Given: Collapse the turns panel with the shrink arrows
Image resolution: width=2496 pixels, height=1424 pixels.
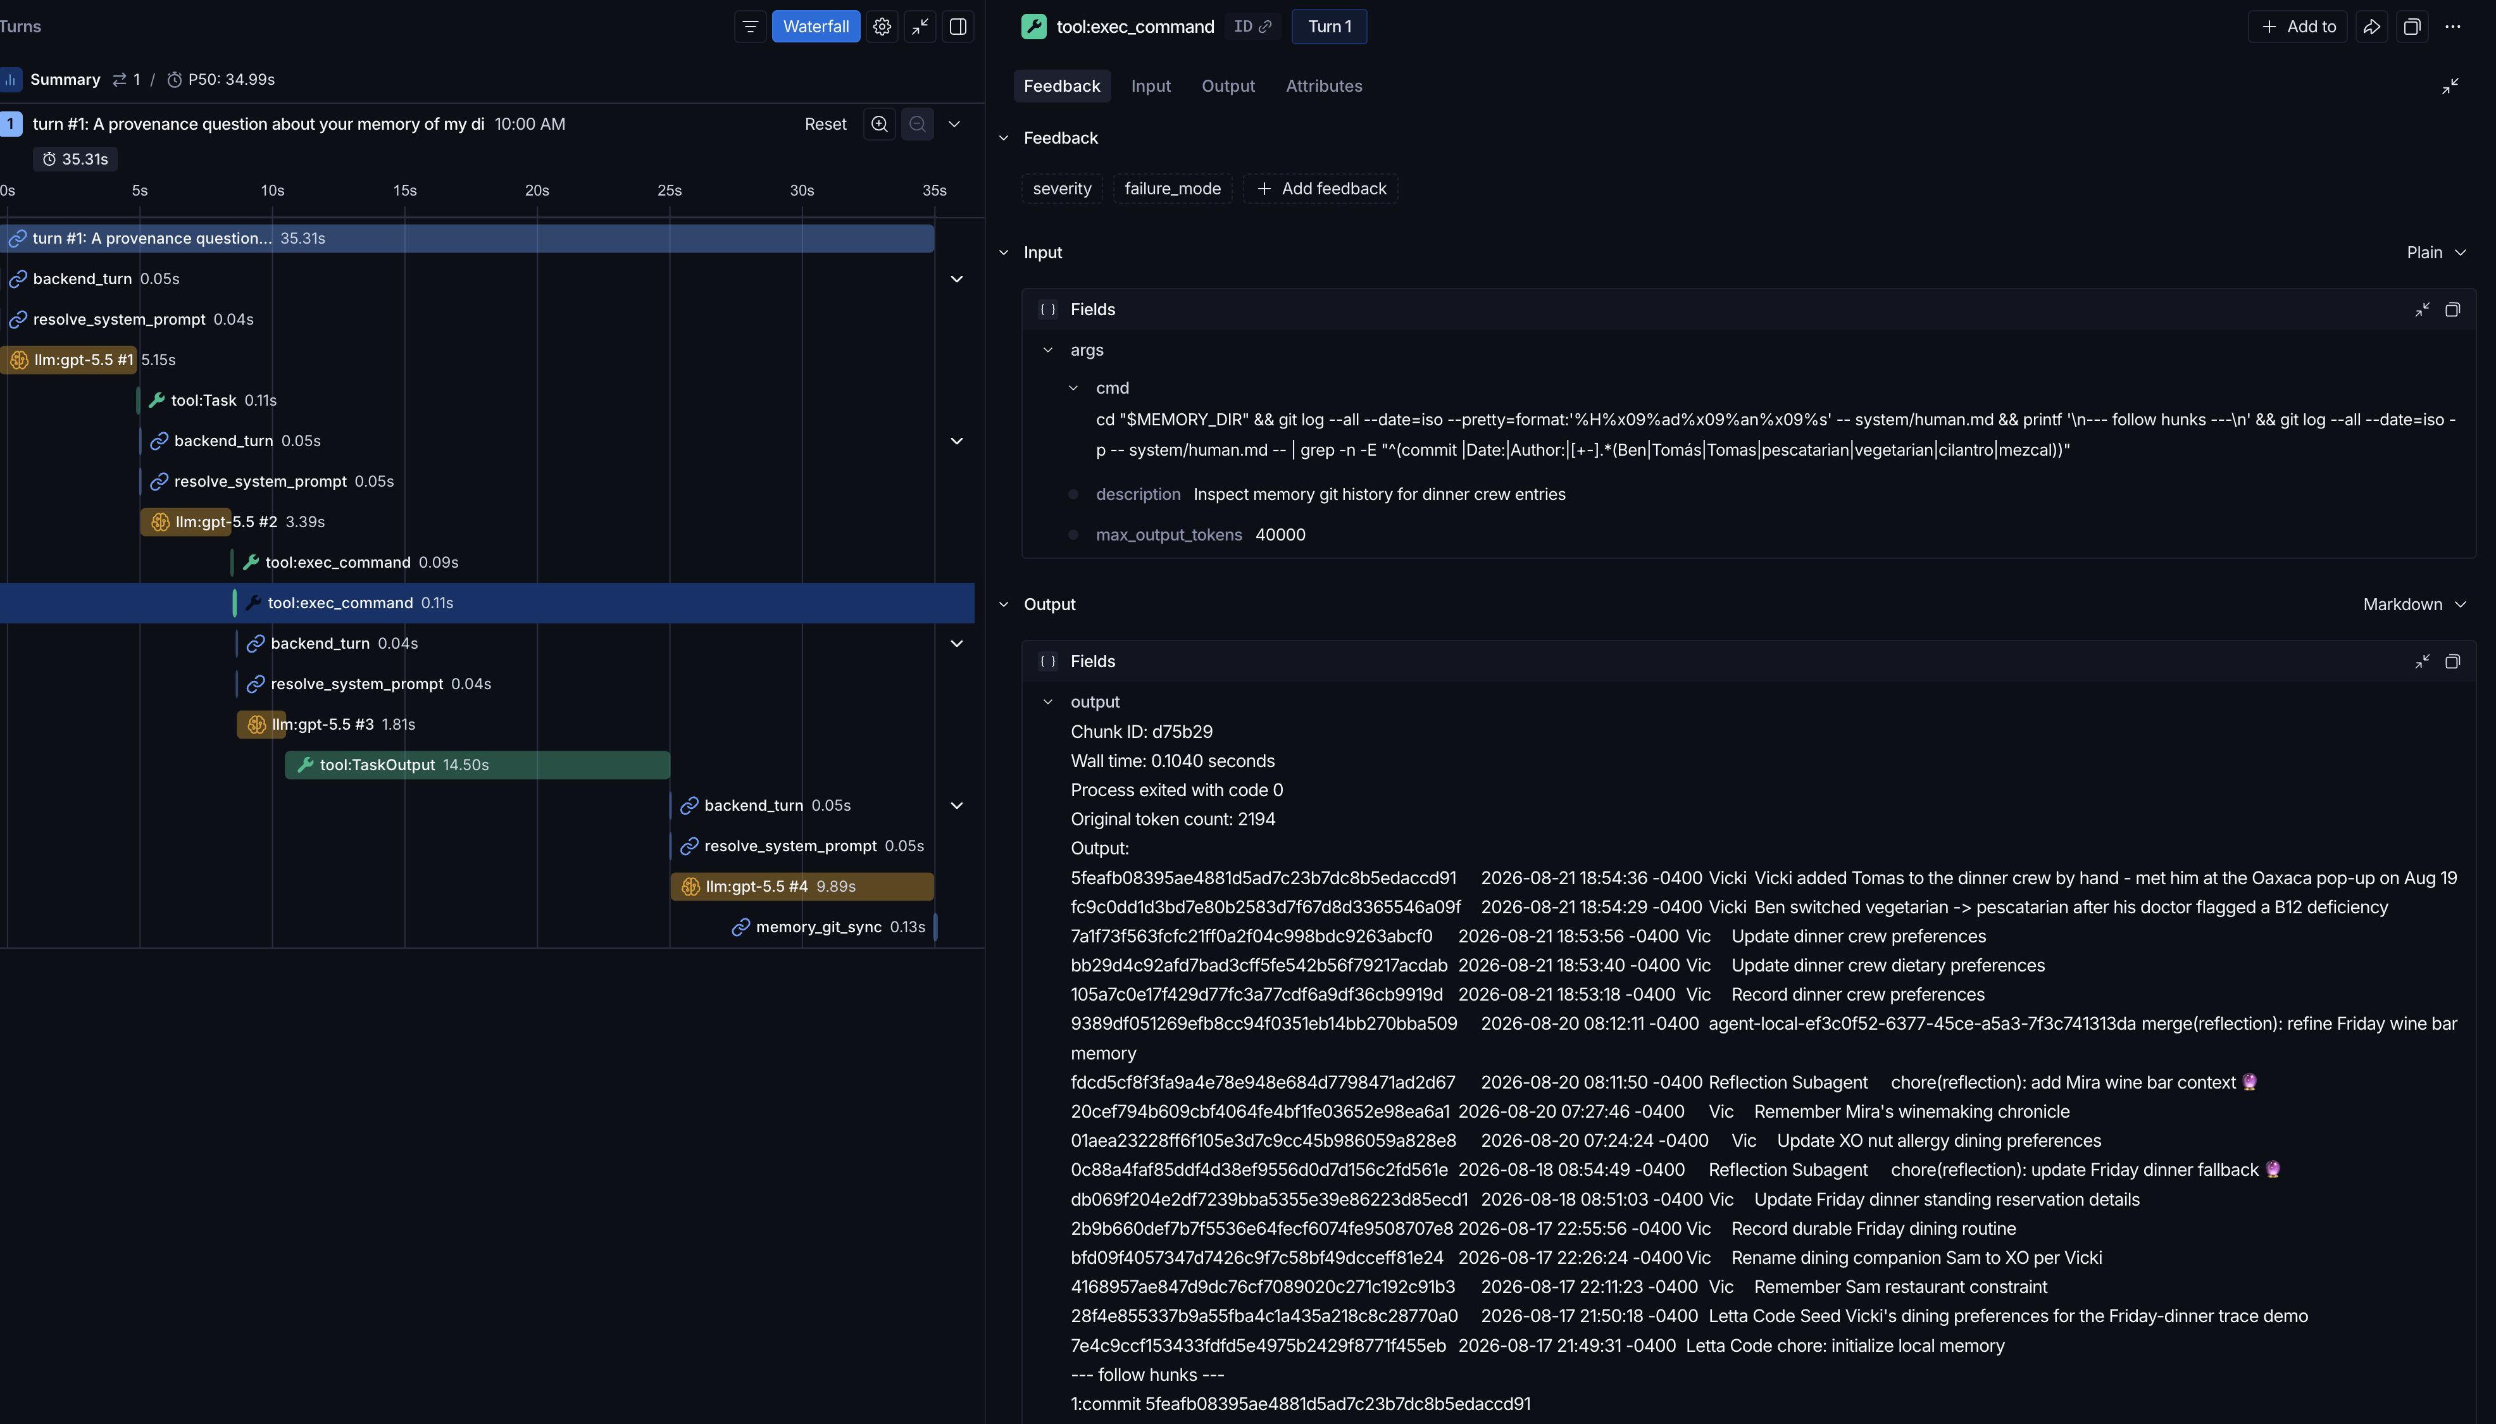Looking at the screenshot, I should pyautogui.click(x=920, y=27).
